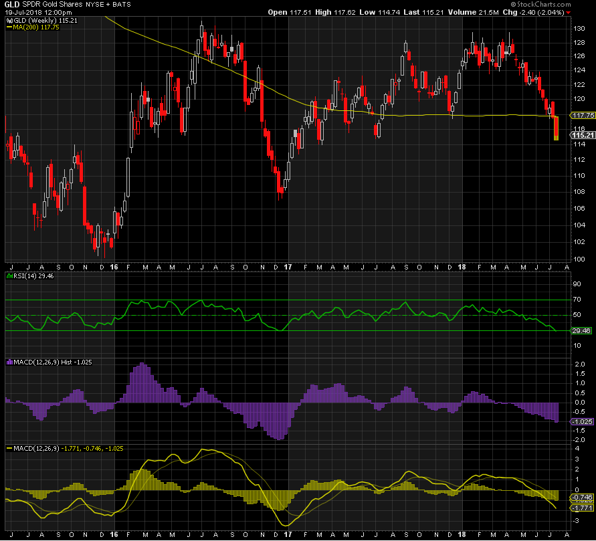Click the 'Open 117.51' quote value
The width and height of the screenshot is (596, 541).
[x=290, y=12]
